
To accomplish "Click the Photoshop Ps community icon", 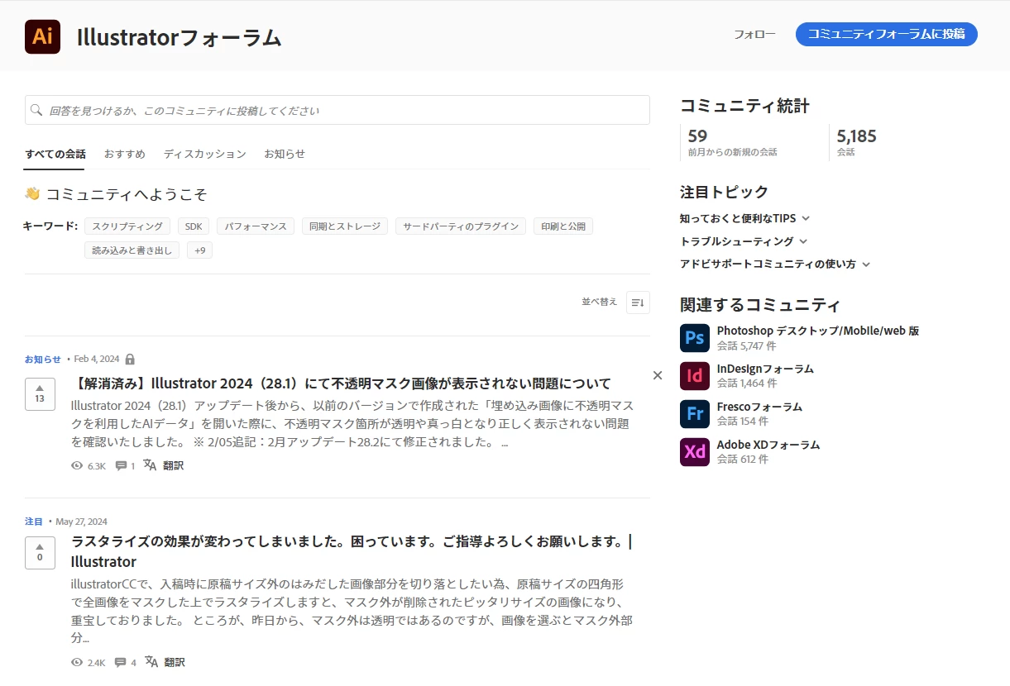I will [695, 338].
